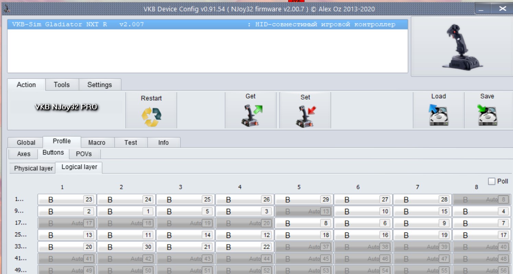Click the app icon in title bar

pyautogui.click(x=4, y=9)
